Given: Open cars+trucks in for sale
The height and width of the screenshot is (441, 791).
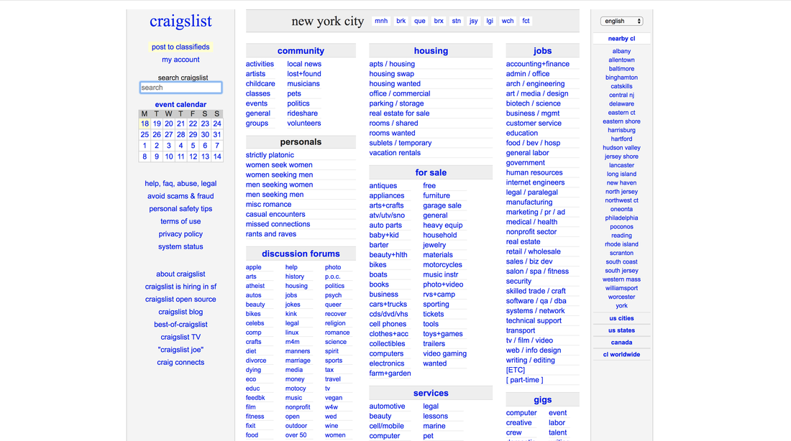Looking at the screenshot, I should click(x=388, y=305).
